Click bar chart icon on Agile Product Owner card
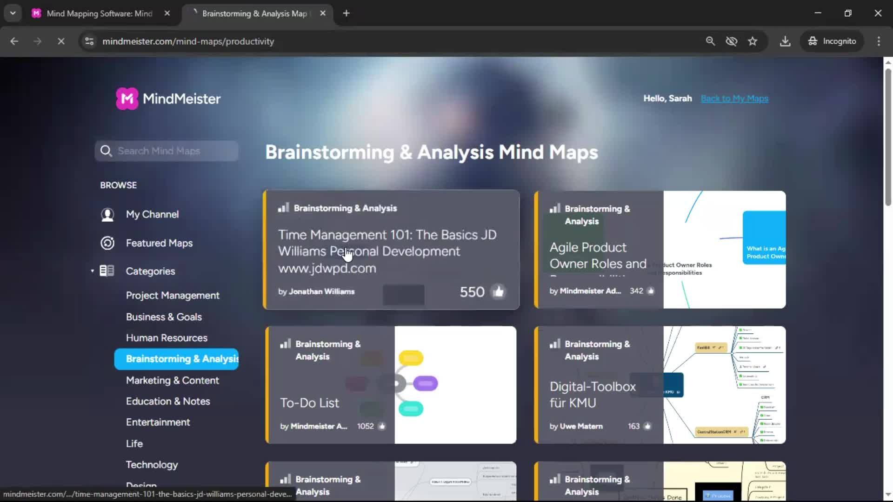This screenshot has width=893, height=502. point(554,208)
